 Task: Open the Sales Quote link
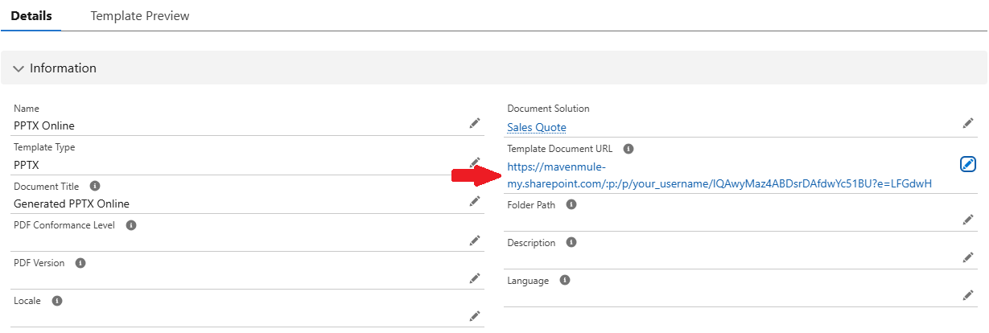(x=537, y=127)
